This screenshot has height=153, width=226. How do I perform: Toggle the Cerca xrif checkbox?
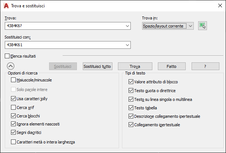(x=14, y=108)
